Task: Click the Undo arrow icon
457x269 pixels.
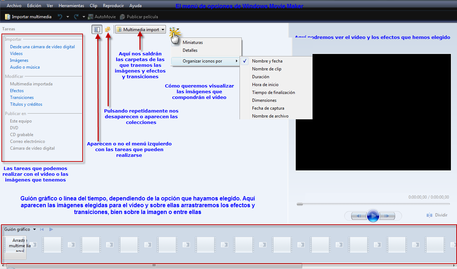Action: 60,17
